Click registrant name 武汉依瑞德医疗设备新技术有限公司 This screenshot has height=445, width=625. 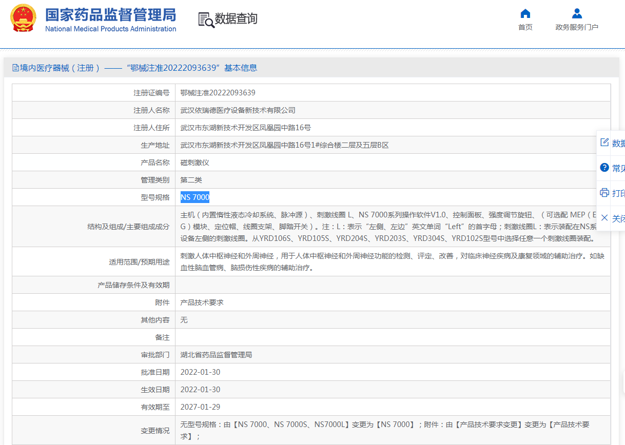[x=238, y=110]
